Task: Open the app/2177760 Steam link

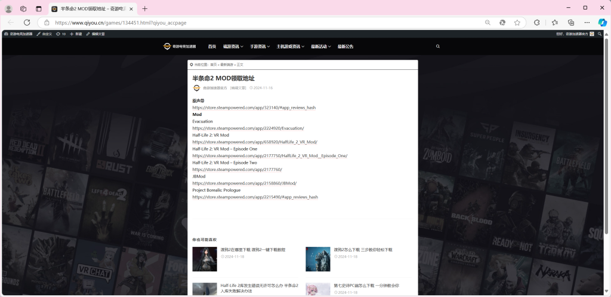Action: [237, 170]
